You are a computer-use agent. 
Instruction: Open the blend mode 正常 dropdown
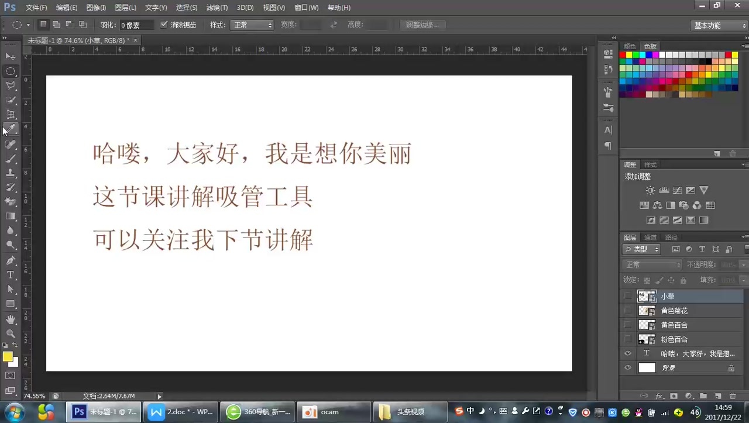pyautogui.click(x=652, y=265)
